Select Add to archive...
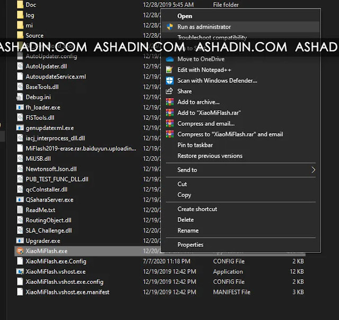 coord(198,102)
